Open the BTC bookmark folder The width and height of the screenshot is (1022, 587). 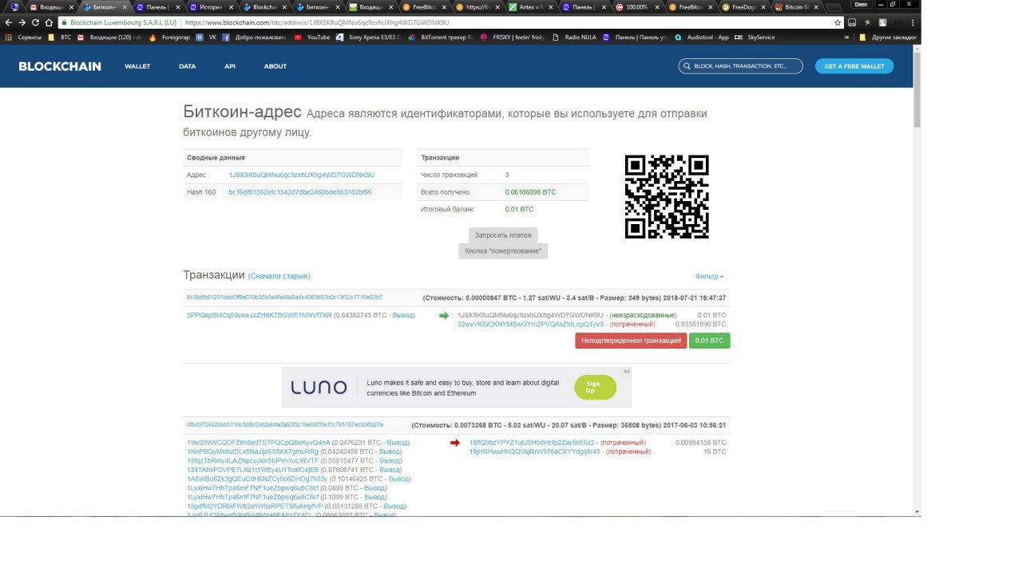59,37
